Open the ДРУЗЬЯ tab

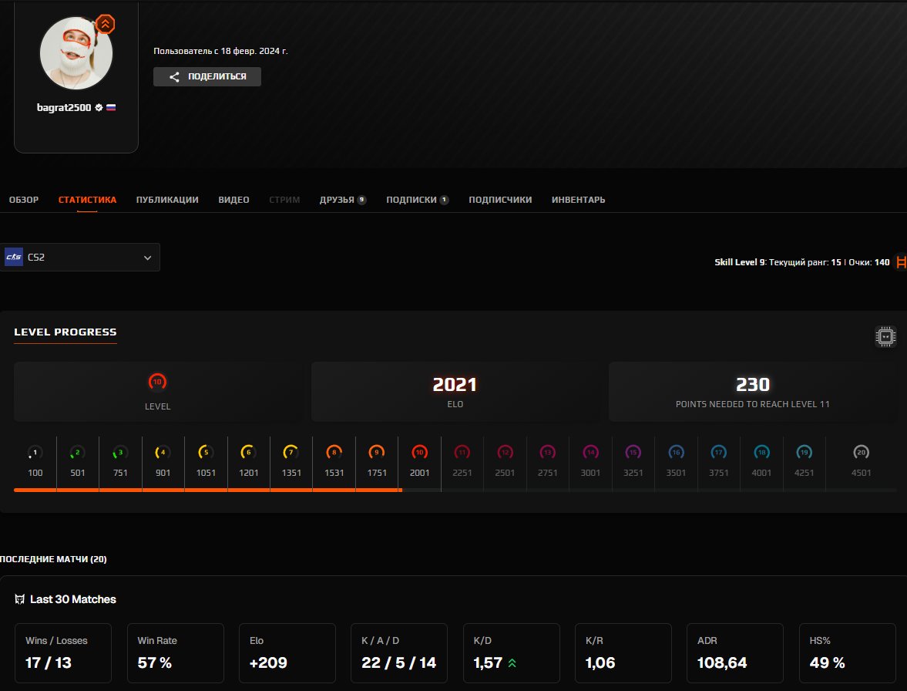click(x=338, y=199)
